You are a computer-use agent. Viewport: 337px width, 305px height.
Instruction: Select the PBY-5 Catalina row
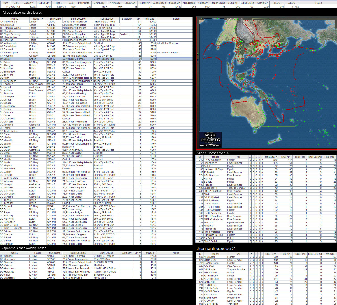[x=266, y=232]
